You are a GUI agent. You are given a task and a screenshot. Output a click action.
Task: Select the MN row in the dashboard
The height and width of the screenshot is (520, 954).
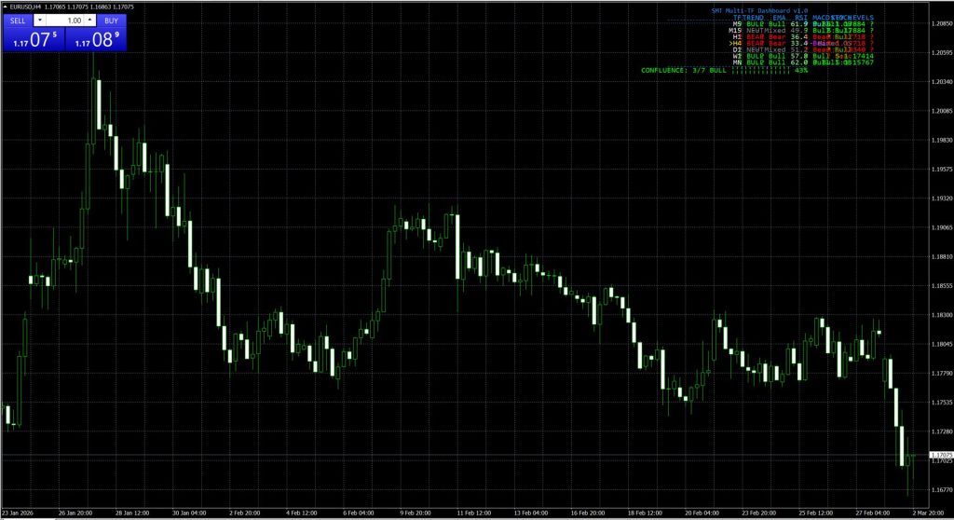click(x=802, y=62)
